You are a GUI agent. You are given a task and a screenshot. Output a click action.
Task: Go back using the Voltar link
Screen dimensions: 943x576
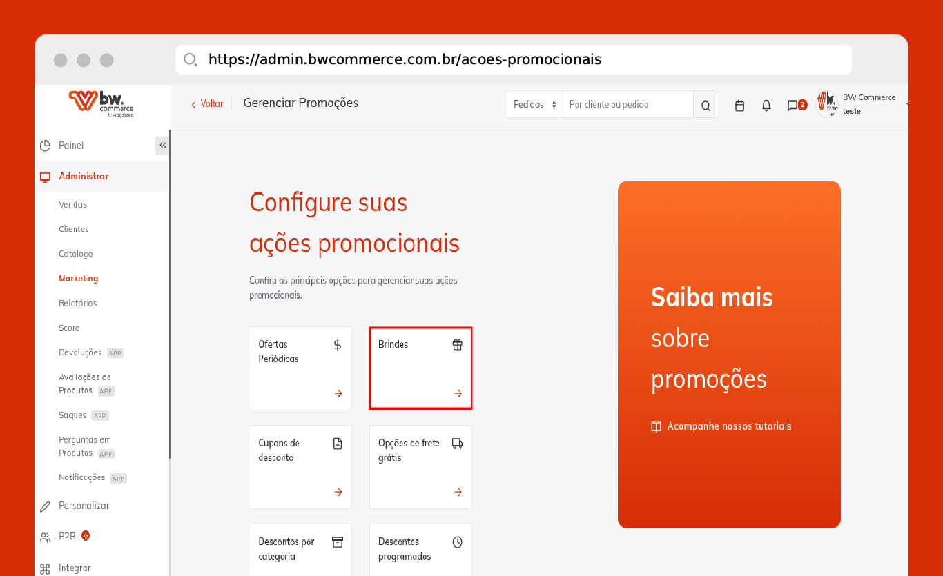pyautogui.click(x=208, y=104)
